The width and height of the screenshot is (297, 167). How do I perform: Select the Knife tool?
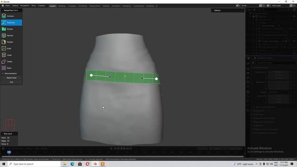click(x=12, y=48)
